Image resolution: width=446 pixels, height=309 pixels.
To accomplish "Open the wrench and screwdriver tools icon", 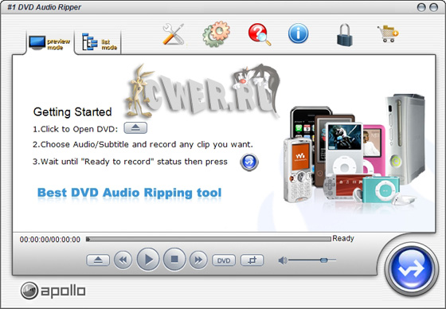I will point(174,34).
